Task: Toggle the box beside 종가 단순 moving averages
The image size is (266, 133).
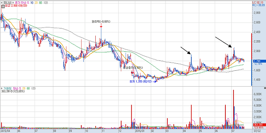Action: pyautogui.click(x=13, y=3)
